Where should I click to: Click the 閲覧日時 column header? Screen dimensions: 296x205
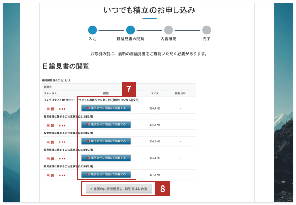180,93
